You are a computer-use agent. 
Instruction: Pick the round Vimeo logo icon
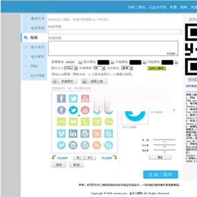[x=61, y=145]
